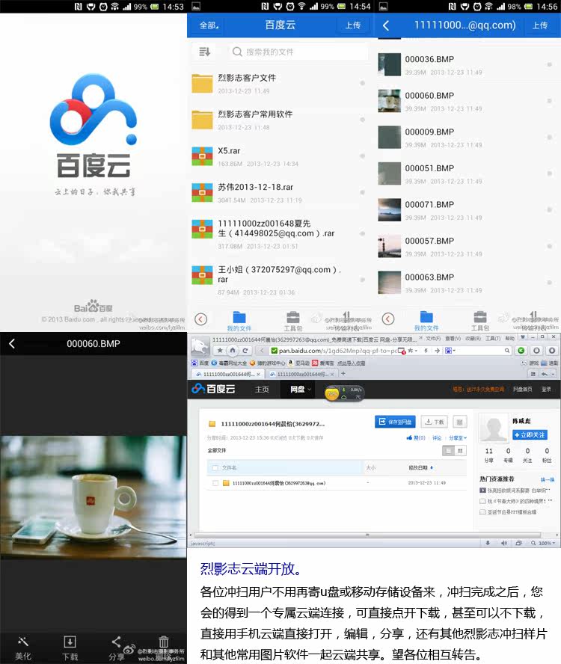561x664 pixels.
Task: Click the 百度云 logo in the web page header
Action: pyautogui.click(x=213, y=388)
